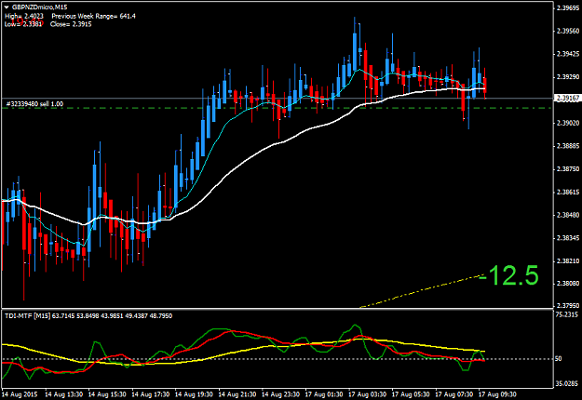
Task: Click the green -12.5 pips readout
Action: point(508,275)
